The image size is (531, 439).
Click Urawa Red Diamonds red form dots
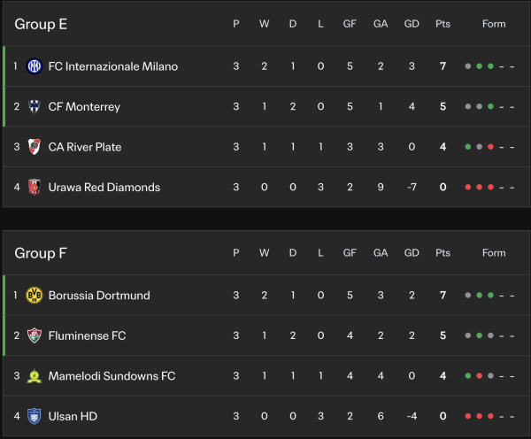pos(479,188)
